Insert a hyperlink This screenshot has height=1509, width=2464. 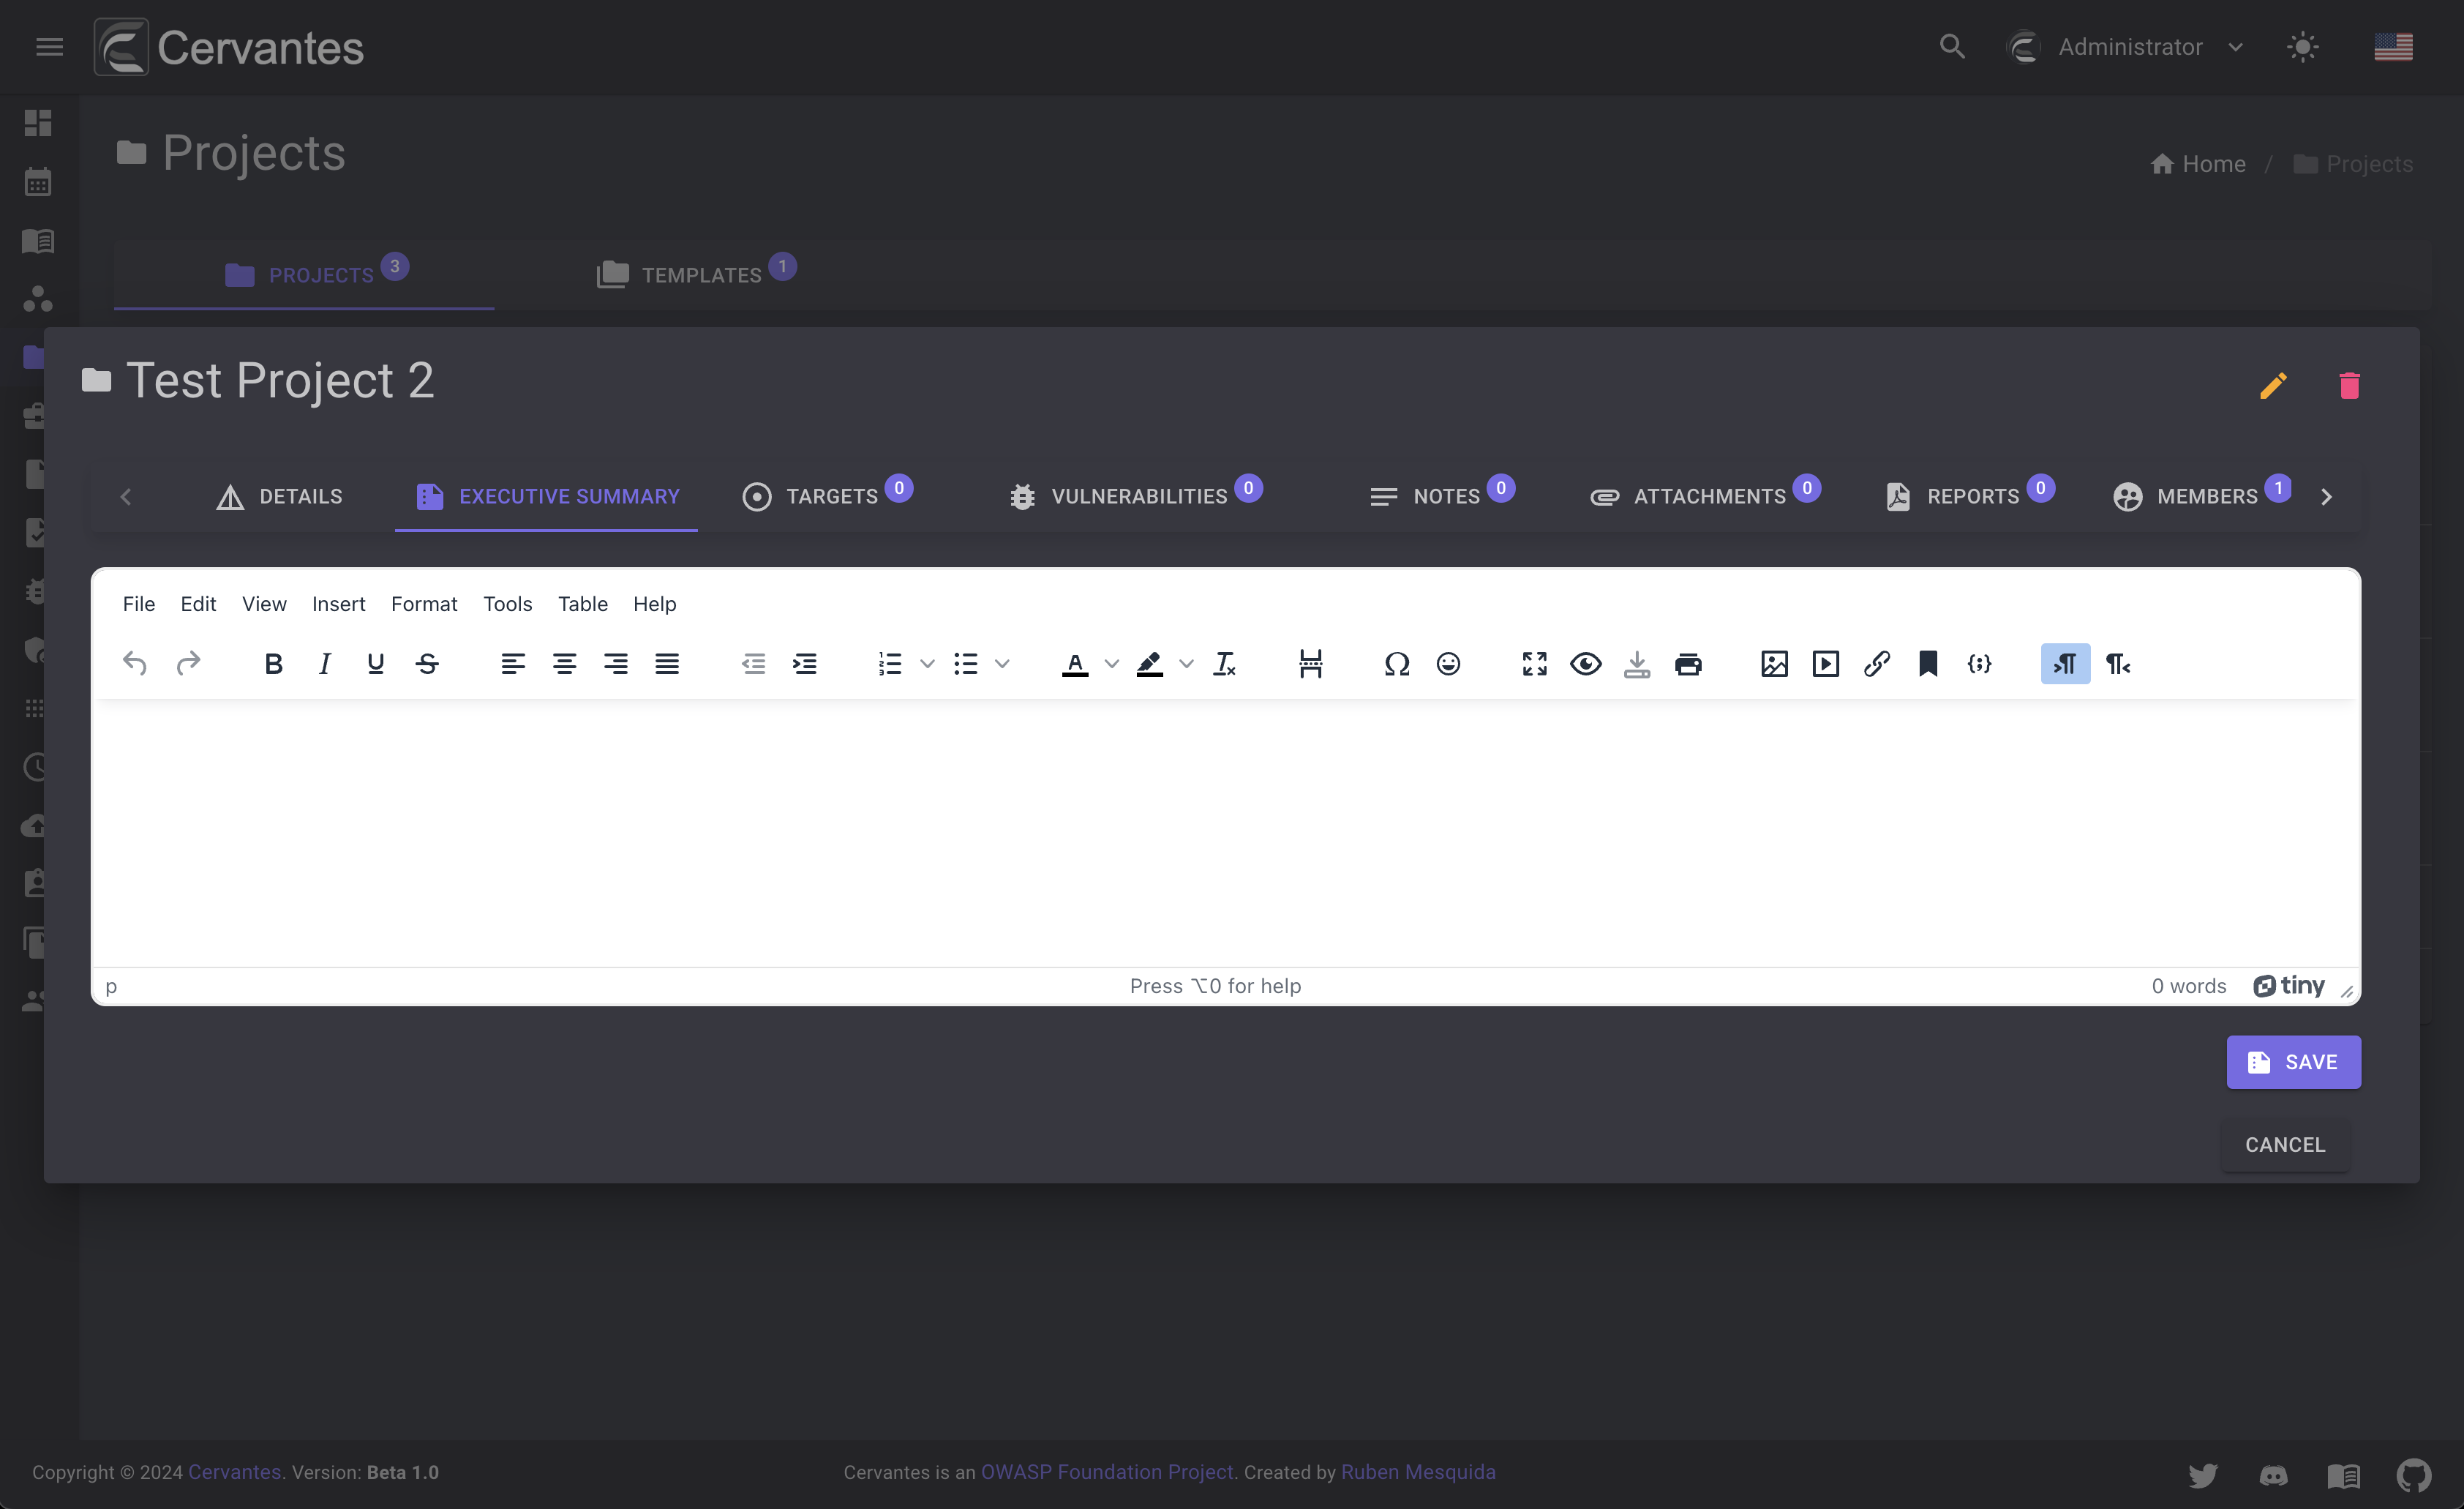[1877, 664]
